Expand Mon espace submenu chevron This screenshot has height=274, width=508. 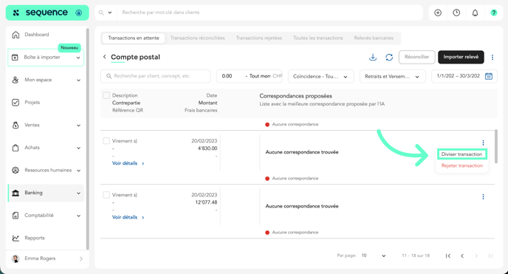[78, 80]
